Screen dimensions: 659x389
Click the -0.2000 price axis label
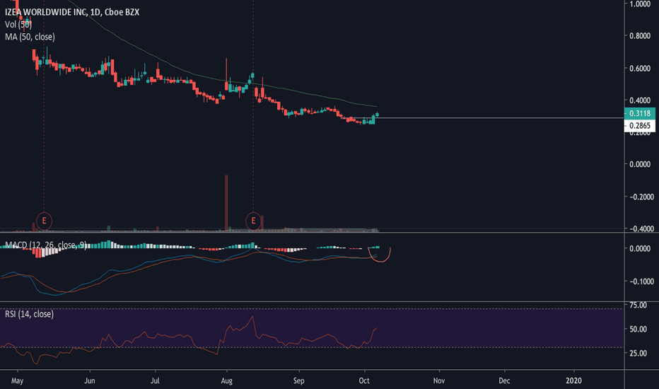[641, 197]
